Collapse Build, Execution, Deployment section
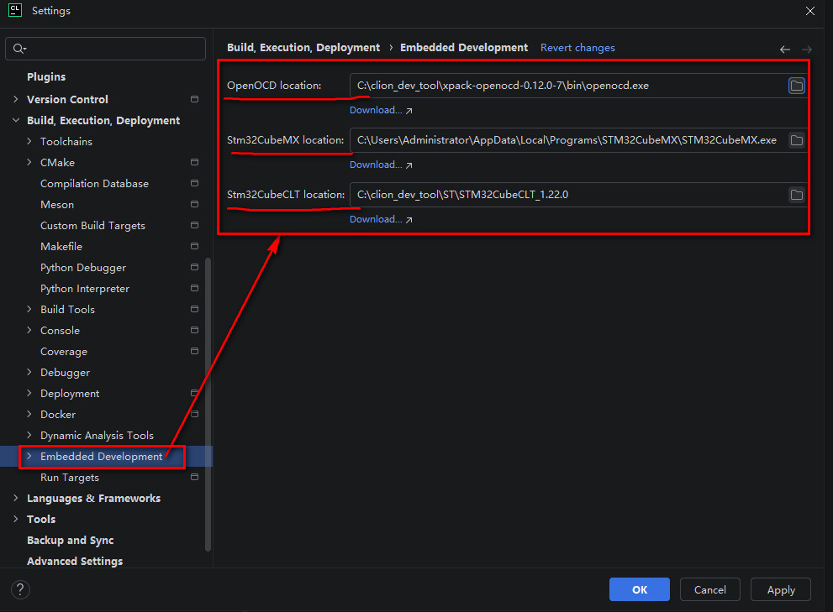Viewport: 833px width, 612px height. [x=15, y=121]
